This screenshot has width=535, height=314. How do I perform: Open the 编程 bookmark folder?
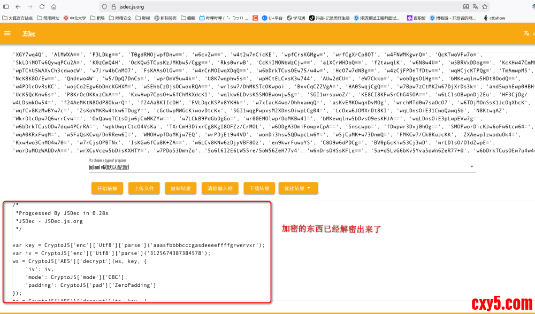[188, 18]
